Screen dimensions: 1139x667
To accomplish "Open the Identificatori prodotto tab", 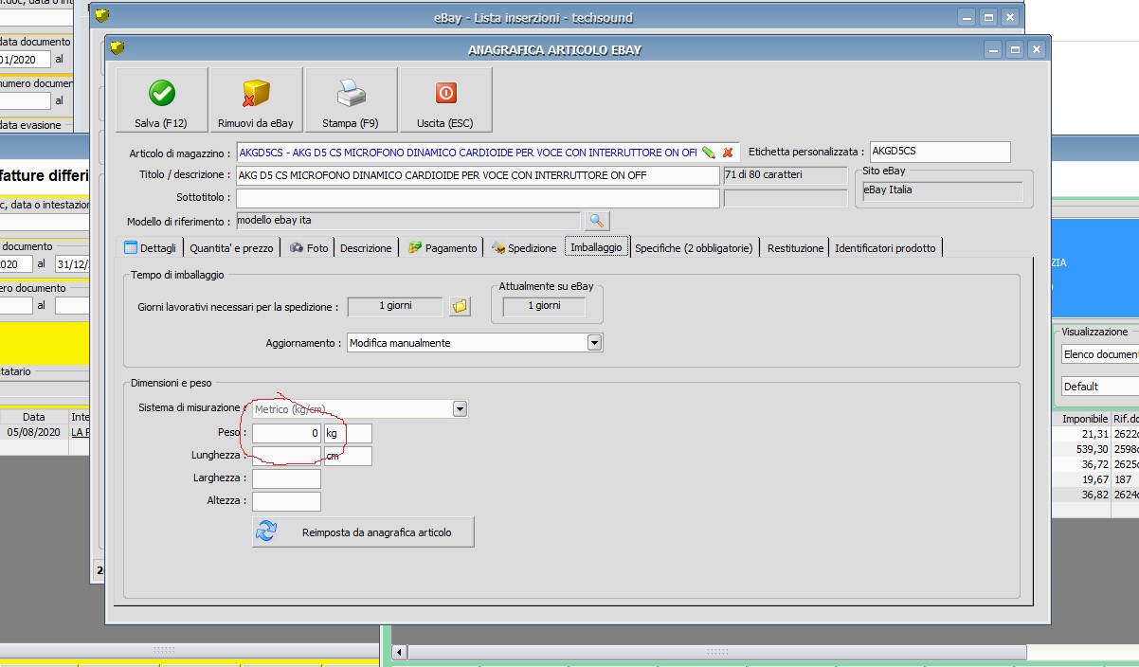I will [885, 247].
